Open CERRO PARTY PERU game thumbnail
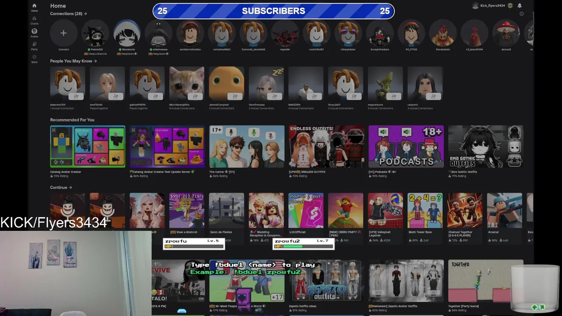 click(x=346, y=211)
